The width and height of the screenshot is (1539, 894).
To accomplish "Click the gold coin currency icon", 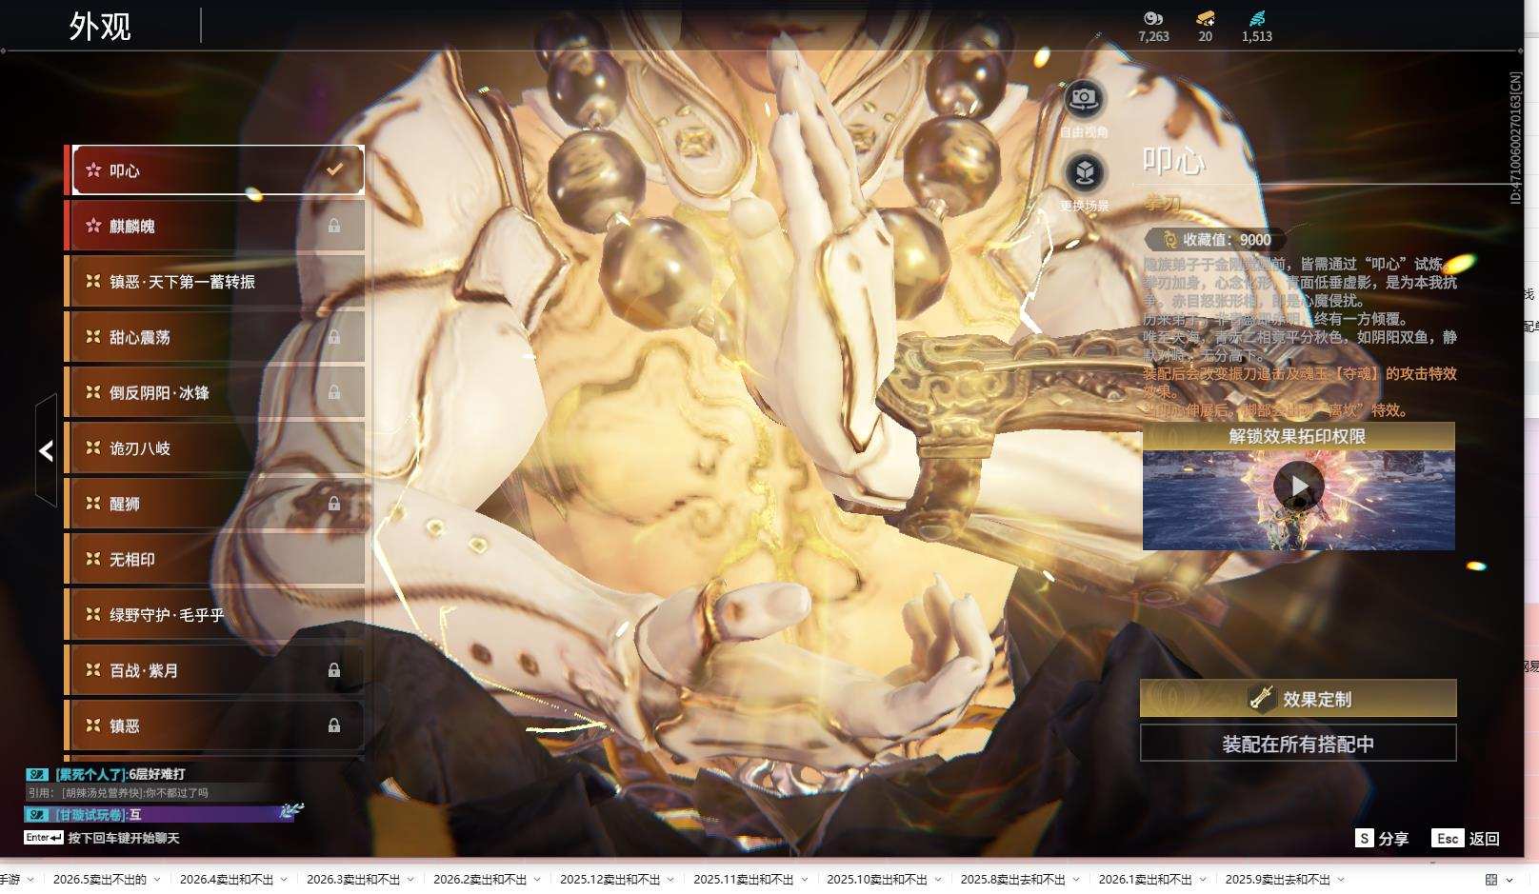I will (1153, 18).
